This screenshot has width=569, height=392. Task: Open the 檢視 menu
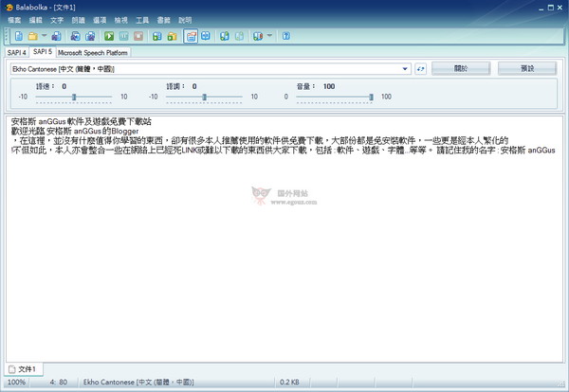pyautogui.click(x=120, y=20)
